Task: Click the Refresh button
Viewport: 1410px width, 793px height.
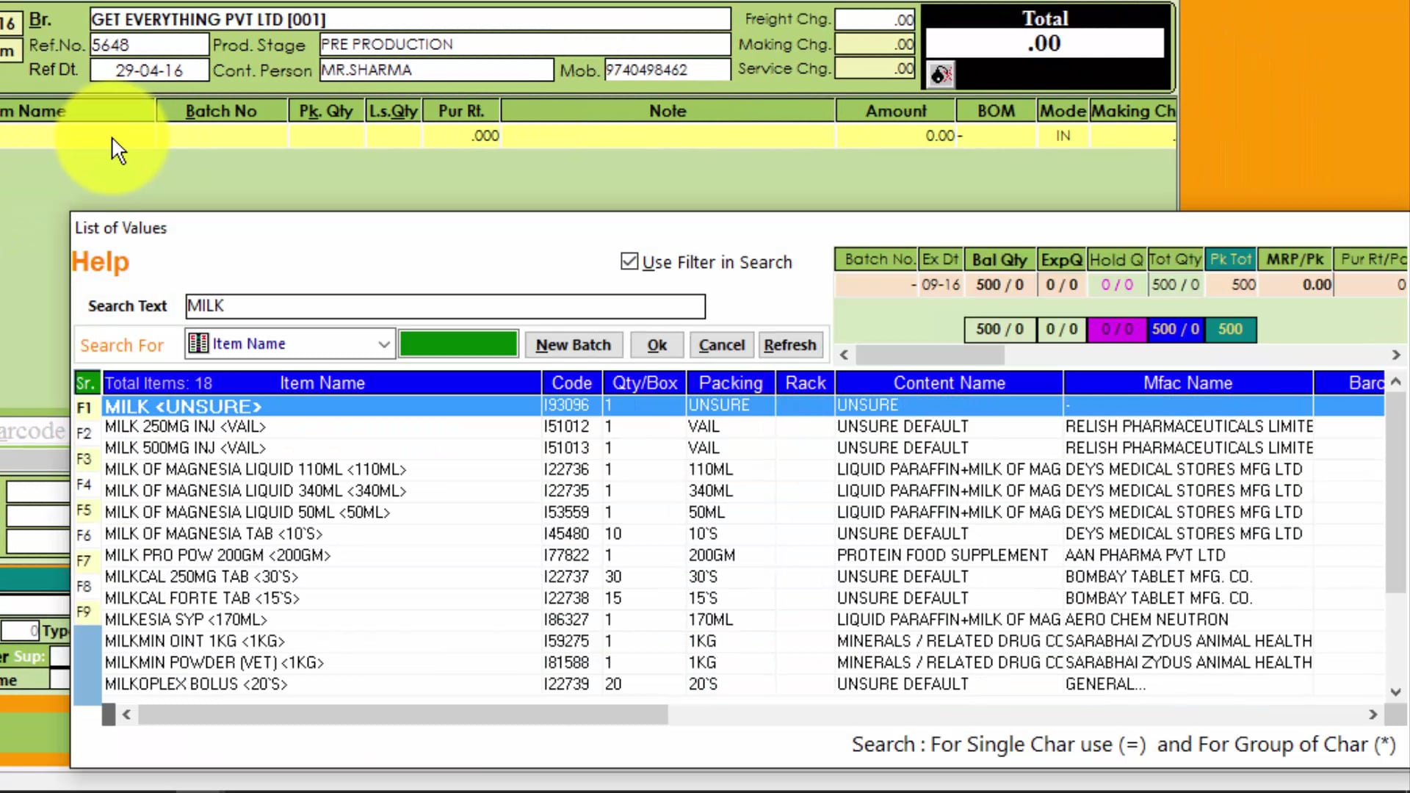Action: (790, 344)
